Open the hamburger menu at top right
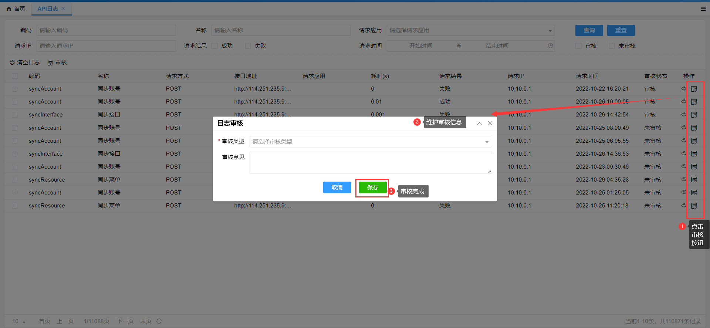 coord(703,9)
